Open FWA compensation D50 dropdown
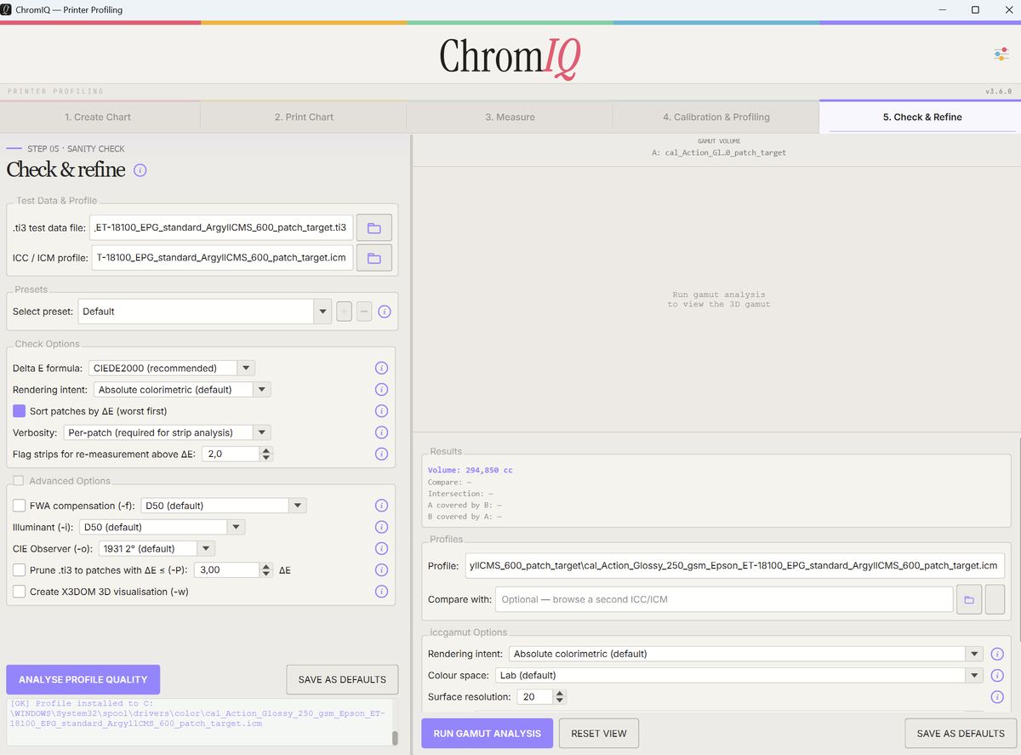1021x755 pixels. [223, 506]
